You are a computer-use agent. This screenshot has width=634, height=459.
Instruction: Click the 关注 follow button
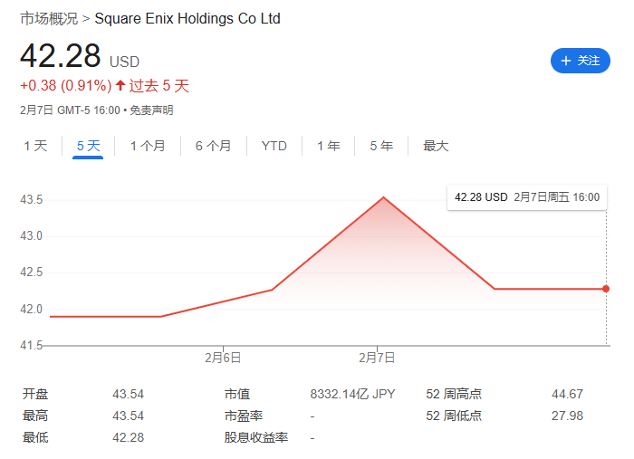[581, 61]
